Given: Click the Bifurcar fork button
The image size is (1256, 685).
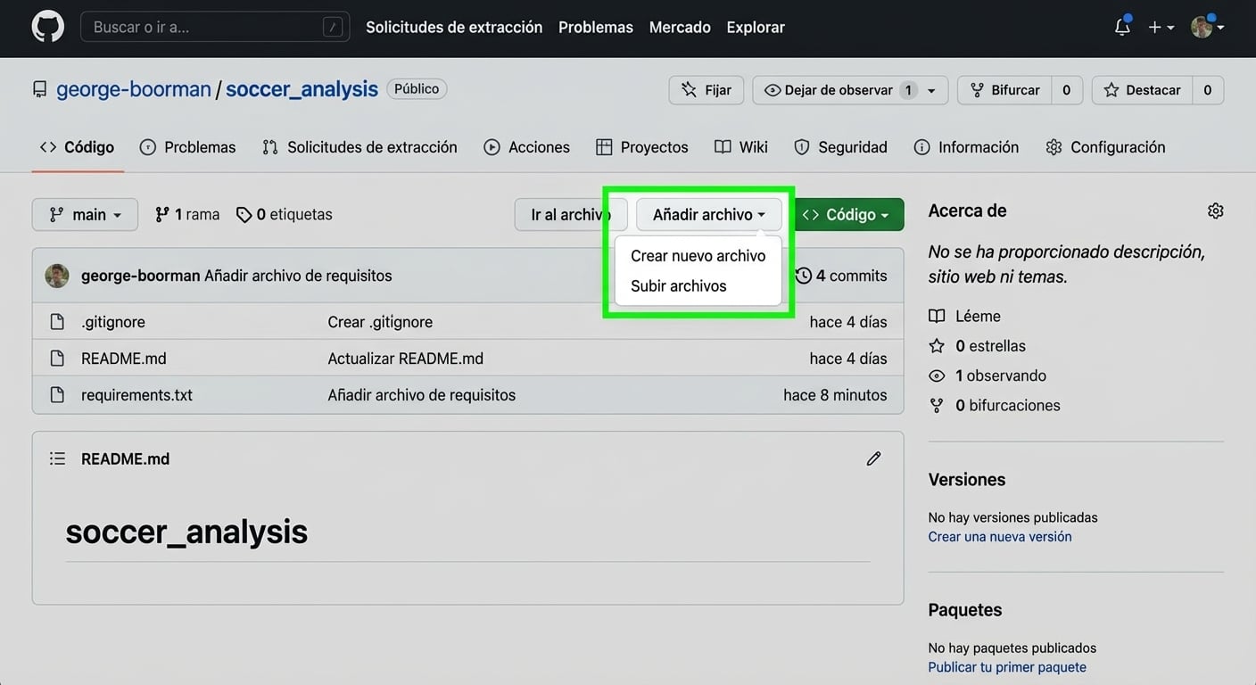Looking at the screenshot, I should click(1004, 90).
